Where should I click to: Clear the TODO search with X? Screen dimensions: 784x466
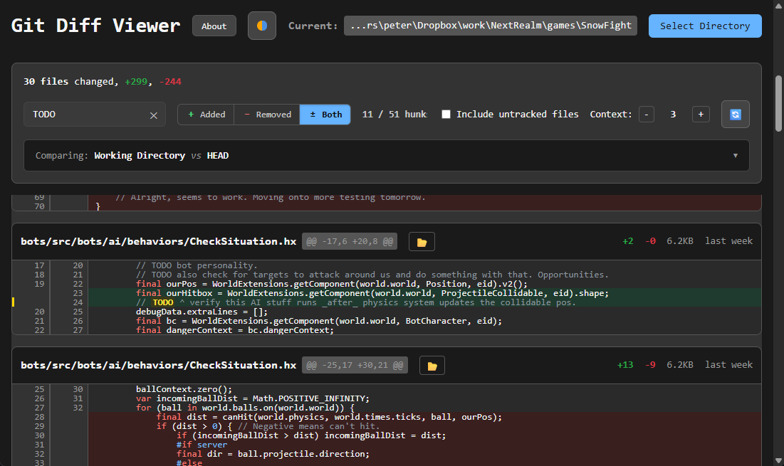pos(154,115)
